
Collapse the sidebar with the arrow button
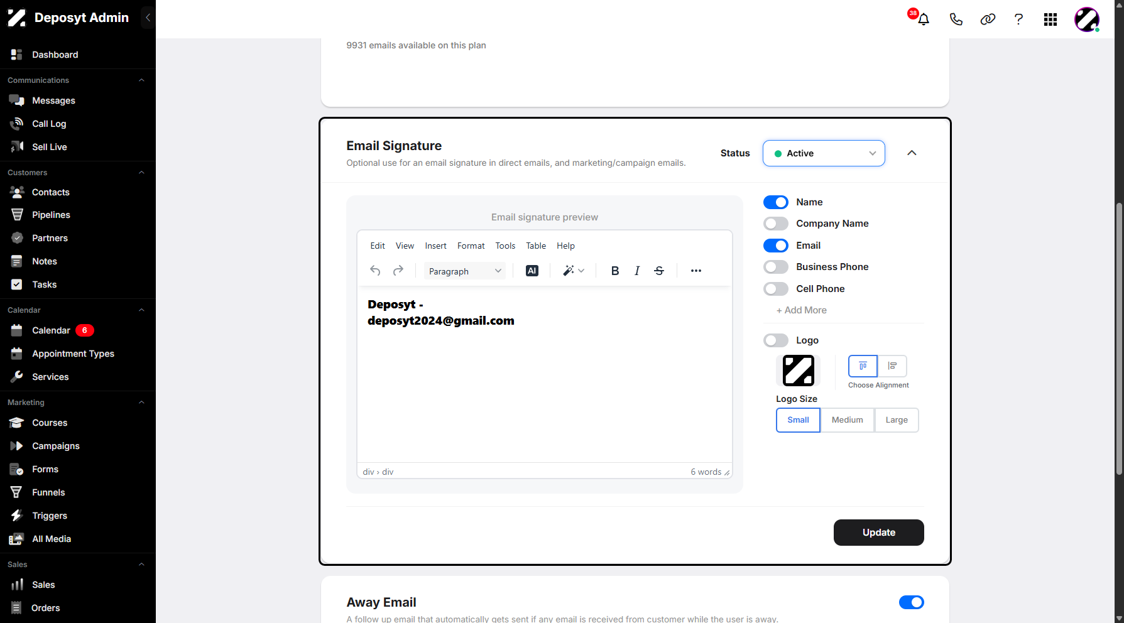[x=148, y=18]
